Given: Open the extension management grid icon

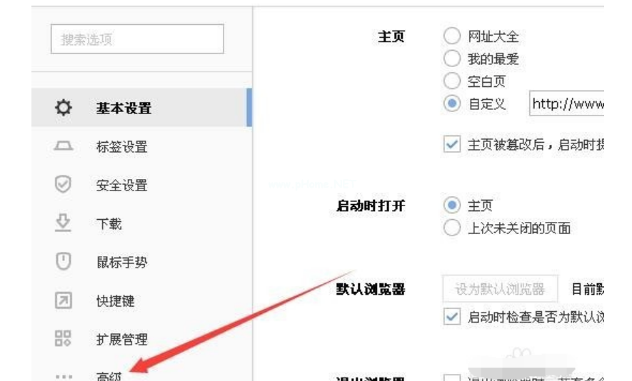Looking at the screenshot, I should click(x=64, y=339).
